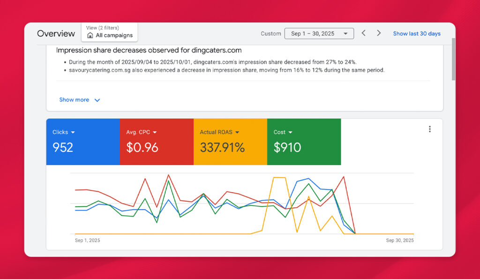The image size is (480, 279).
Task: Advance to the next date range
Action: tap(379, 33)
